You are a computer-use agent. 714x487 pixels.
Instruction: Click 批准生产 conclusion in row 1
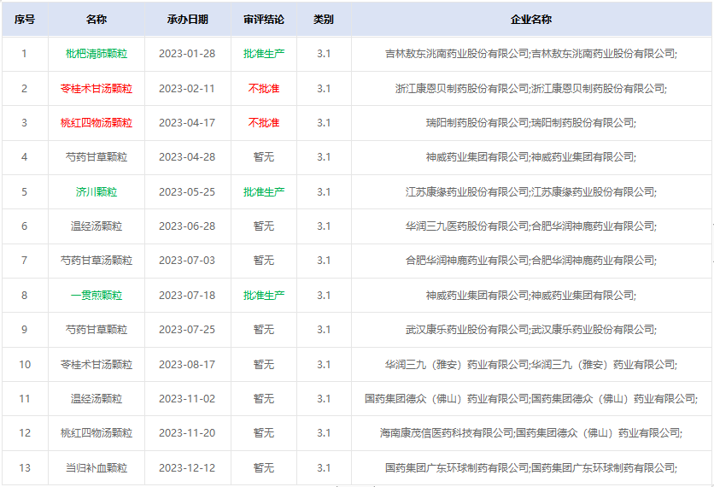pyautogui.click(x=264, y=54)
